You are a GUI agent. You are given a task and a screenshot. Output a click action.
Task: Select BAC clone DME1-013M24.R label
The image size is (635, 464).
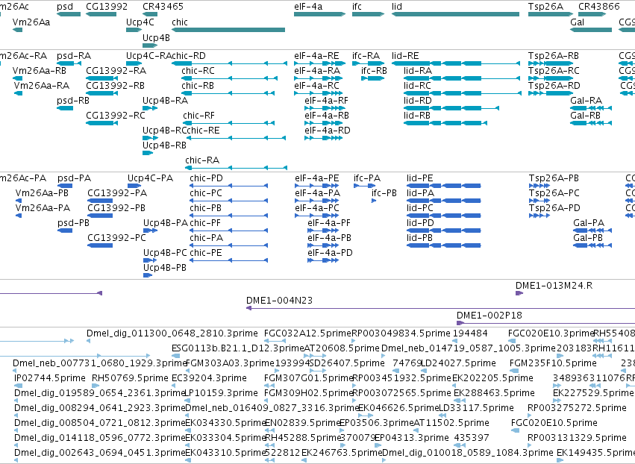pos(554,286)
